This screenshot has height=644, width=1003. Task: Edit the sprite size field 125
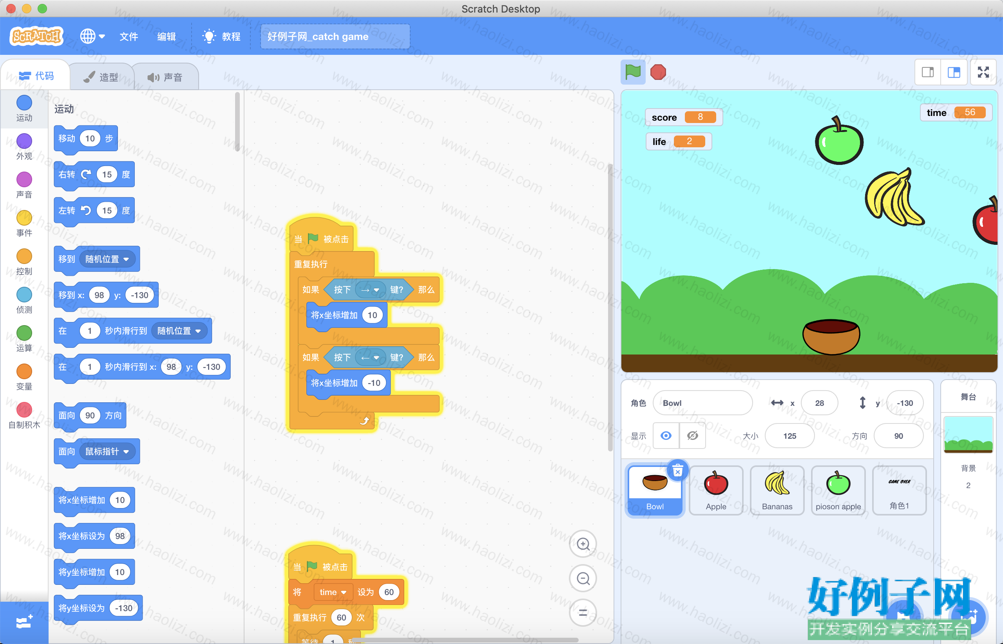[x=790, y=436]
